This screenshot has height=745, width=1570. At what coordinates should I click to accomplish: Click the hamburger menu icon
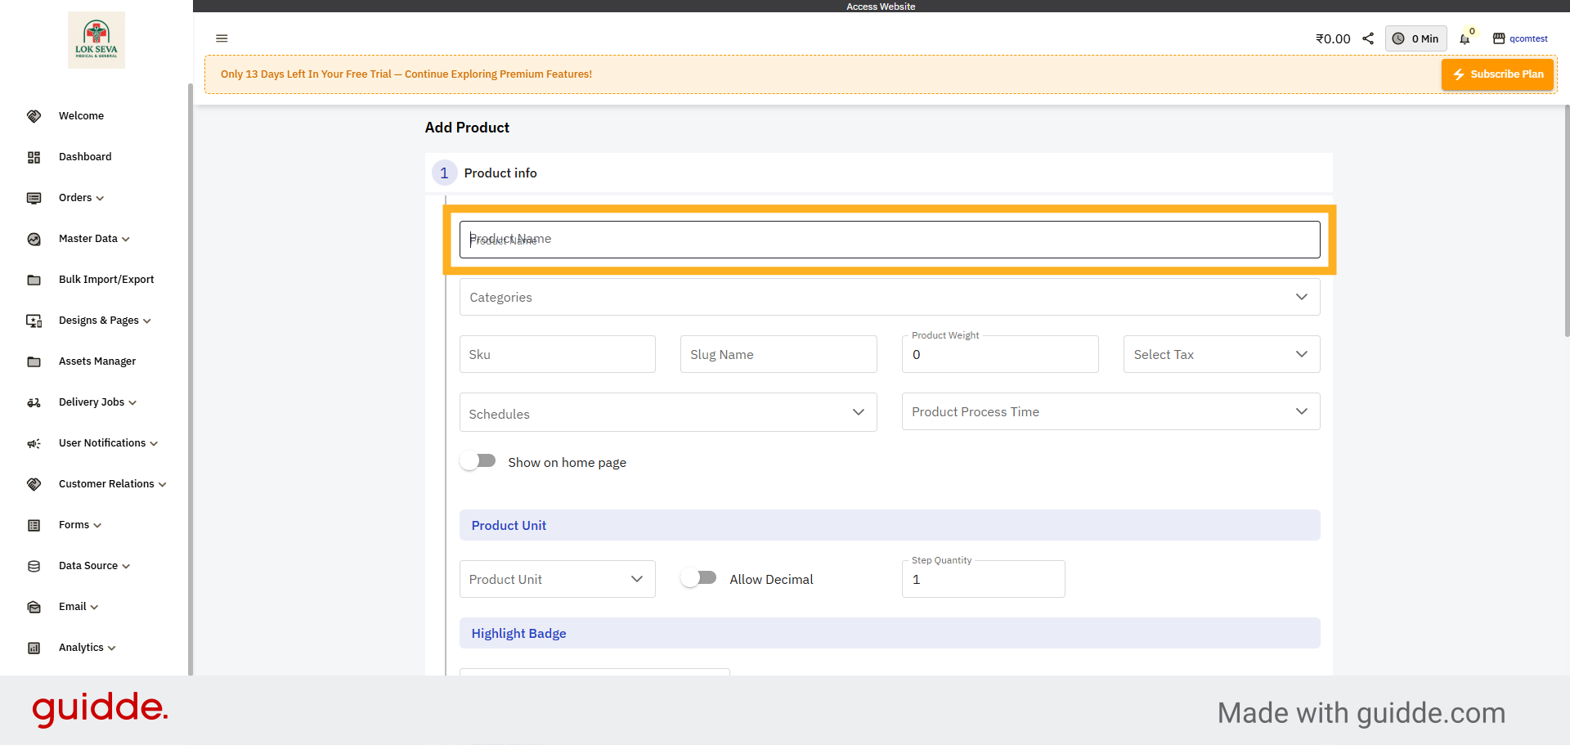point(222,38)
